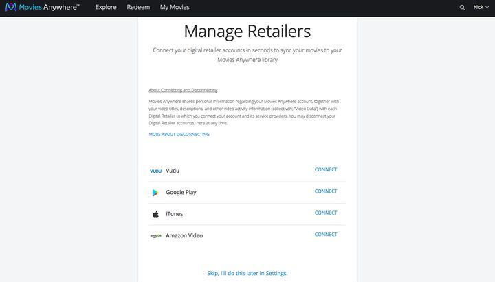
Task: Select the Amazon Video retailer name
Action: coord(184,236)
